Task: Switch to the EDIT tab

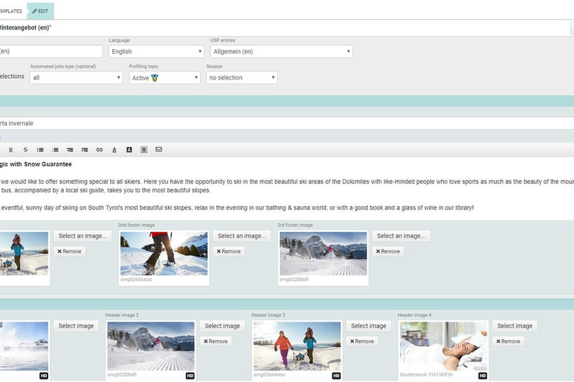Action: click(x=40, y=11)
